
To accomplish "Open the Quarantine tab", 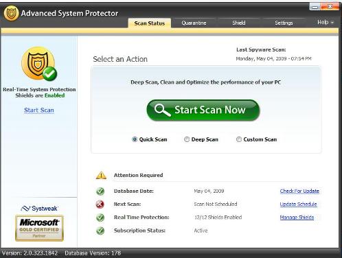I will tap(194, 23).
